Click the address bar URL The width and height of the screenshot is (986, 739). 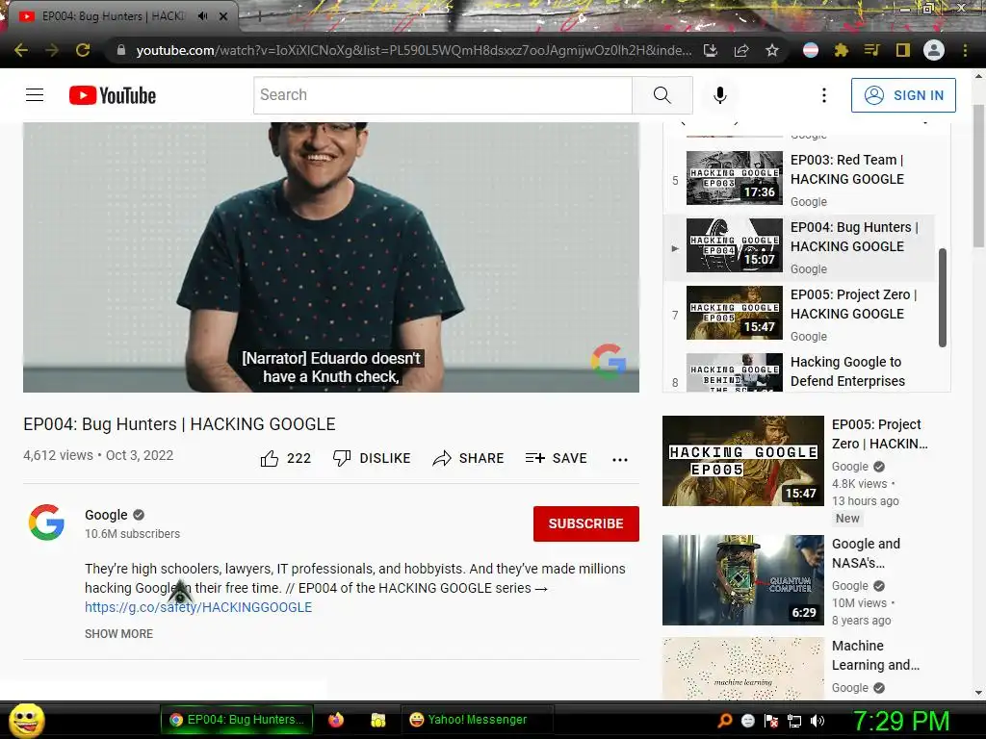tap(414, 50)
